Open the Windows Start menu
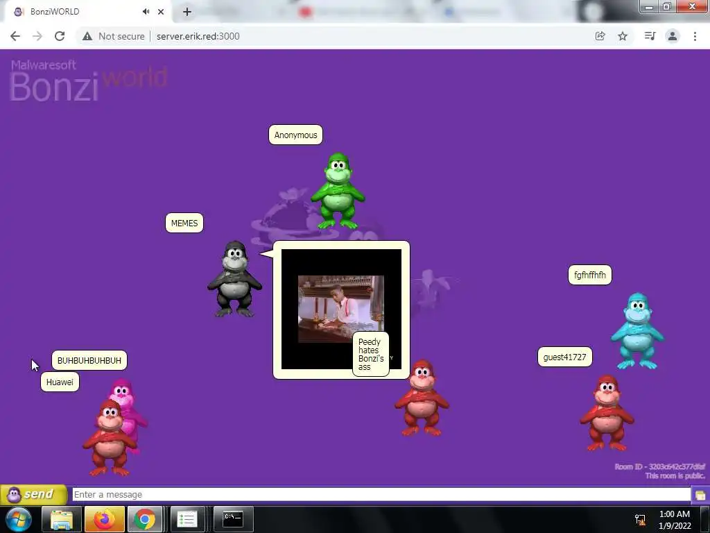 tap(19, 519)
